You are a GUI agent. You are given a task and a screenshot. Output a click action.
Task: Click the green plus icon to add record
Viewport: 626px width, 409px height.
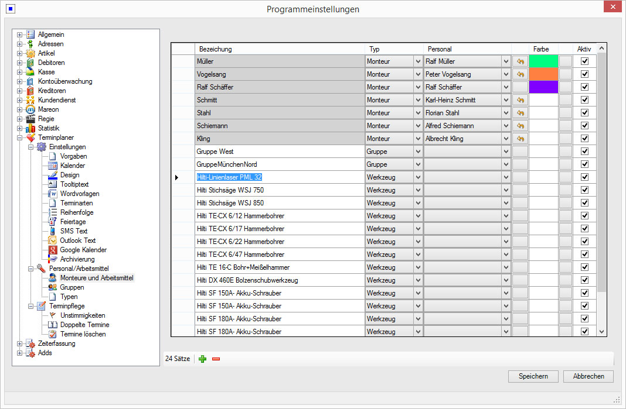(203, 359)
